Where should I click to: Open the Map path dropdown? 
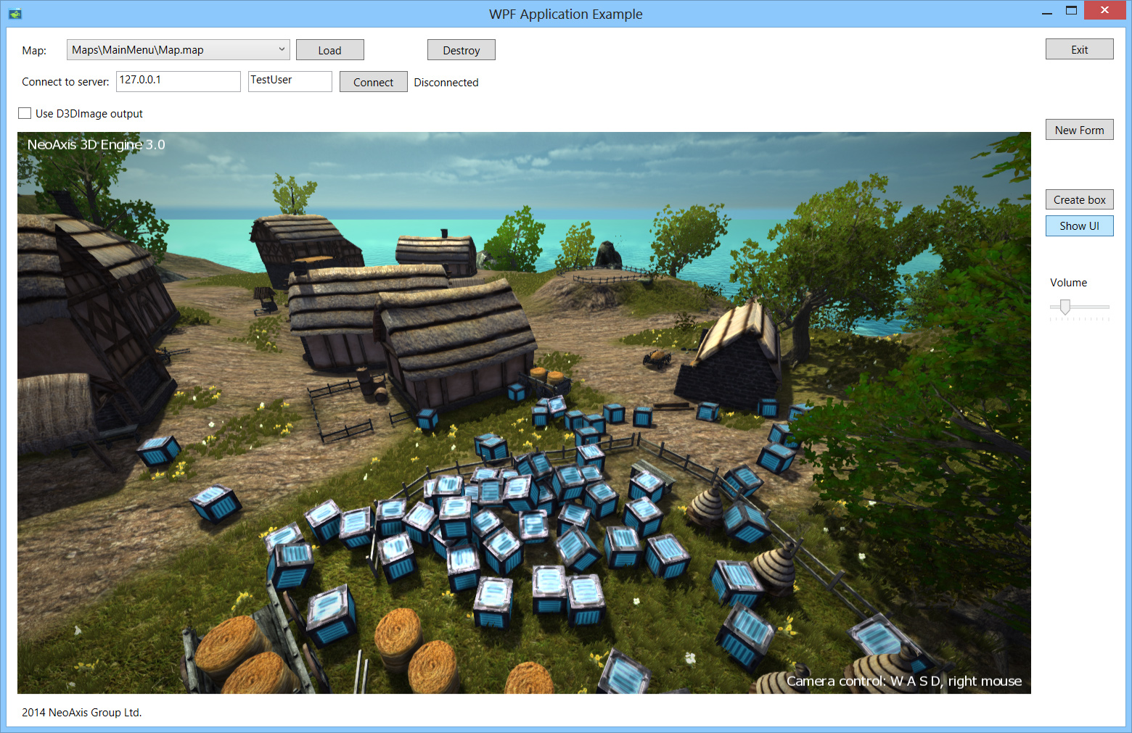tap(171, 50)
